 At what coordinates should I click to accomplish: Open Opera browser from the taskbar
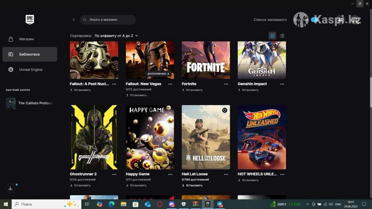tap(160, 204)
